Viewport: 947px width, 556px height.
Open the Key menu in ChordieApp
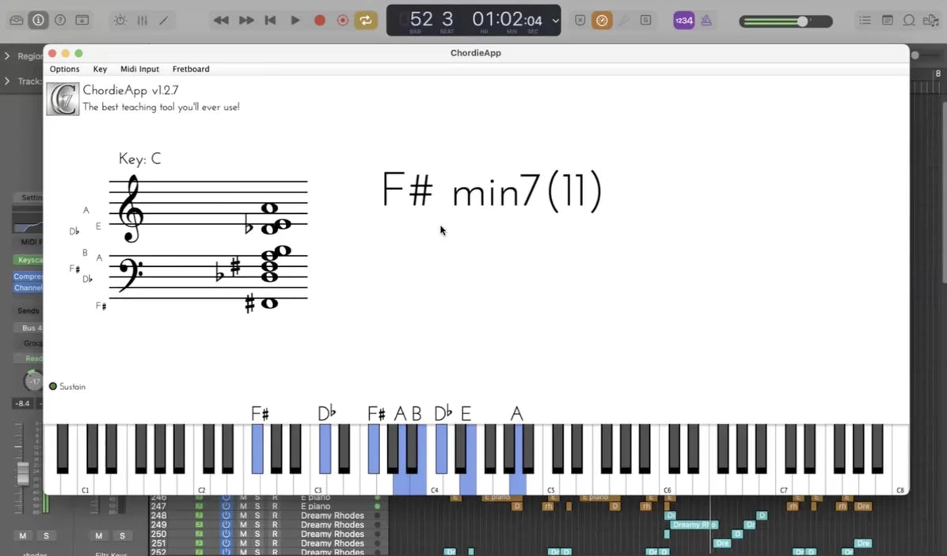[x=101, y=69]
